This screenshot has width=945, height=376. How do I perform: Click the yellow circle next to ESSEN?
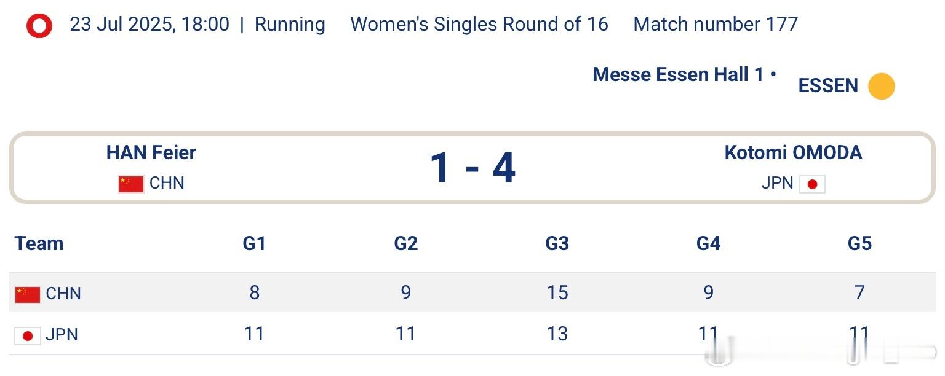(881, 86)
